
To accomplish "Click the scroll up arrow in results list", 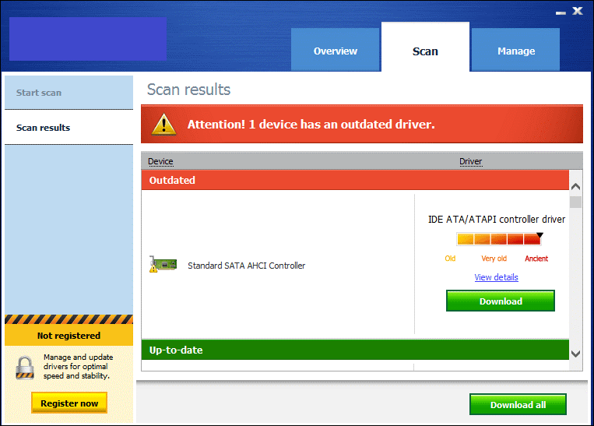I will (575, 186).
